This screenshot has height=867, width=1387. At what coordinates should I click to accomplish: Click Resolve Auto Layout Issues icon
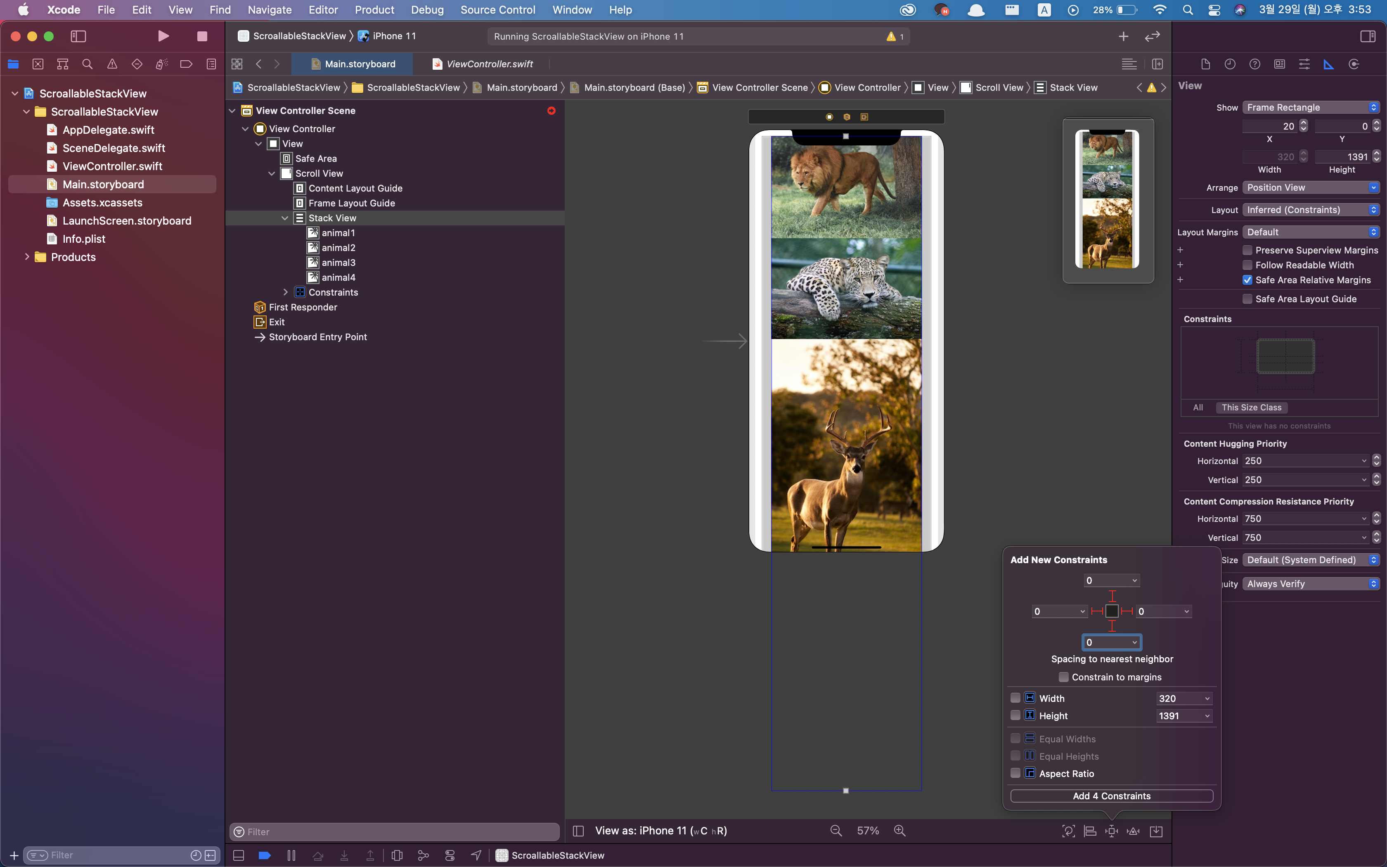click(x=1133, y=831)
